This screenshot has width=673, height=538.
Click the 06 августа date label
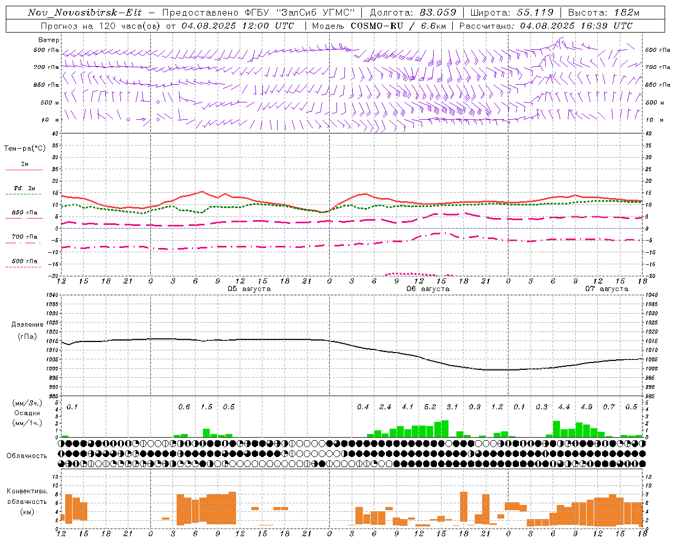428,289
